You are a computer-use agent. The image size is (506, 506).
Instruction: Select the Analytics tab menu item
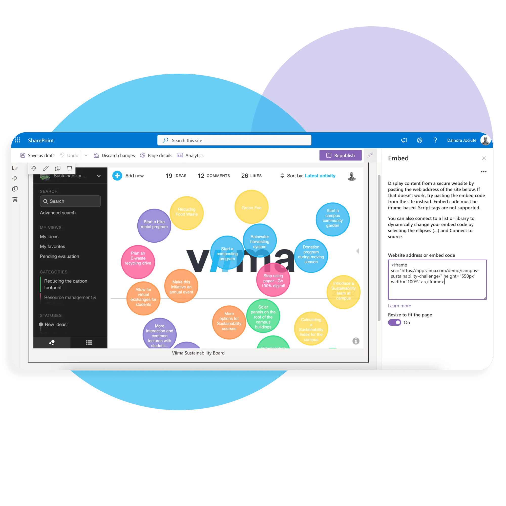pyautogui.click(x=194, y=155)
